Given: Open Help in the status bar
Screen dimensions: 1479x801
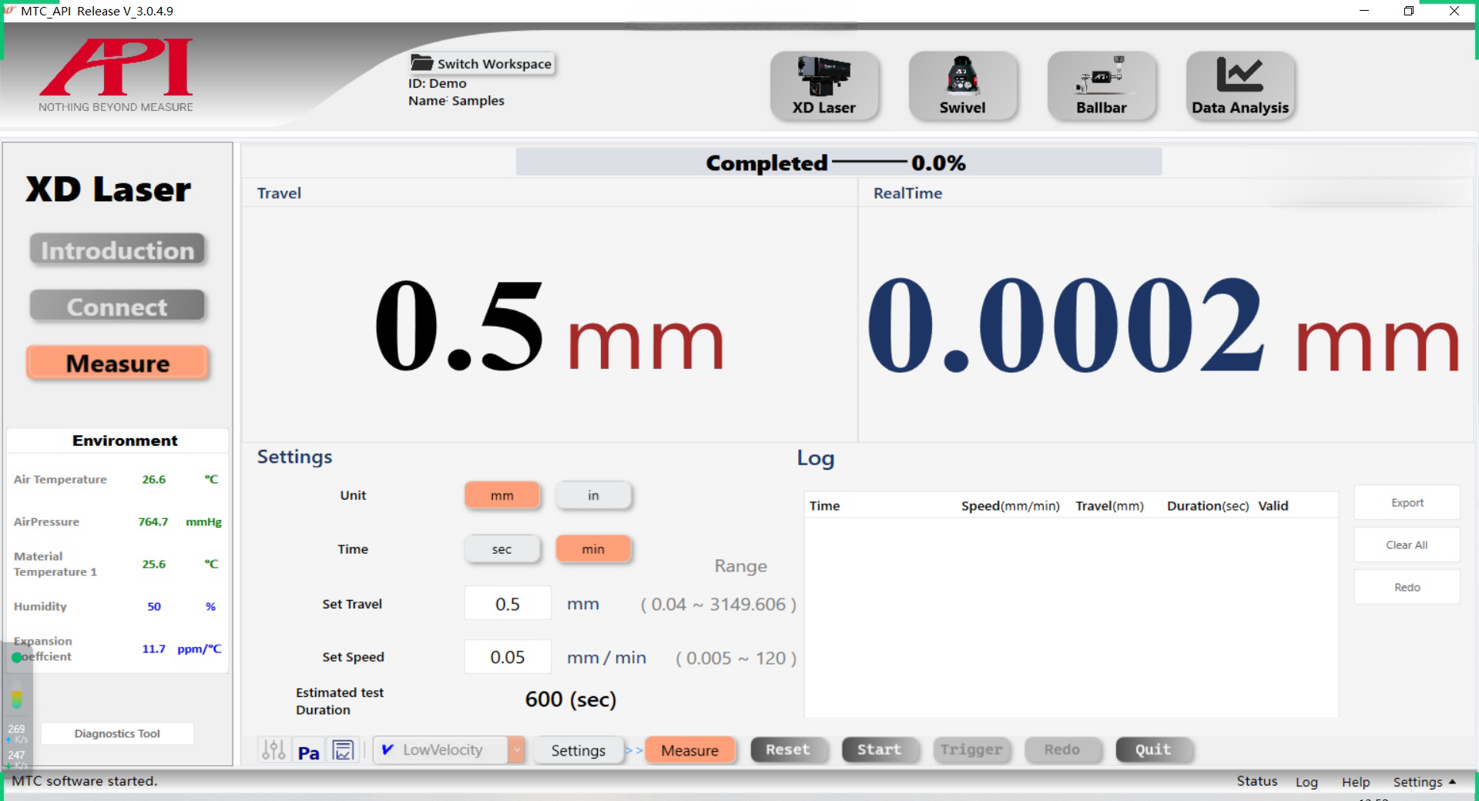Looking at the screenshot, I should coord(1356,782).
